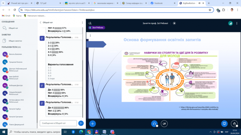Screen dimensions: 241x135
Task: Focus the Сообщение в Общий чат field
Action: [58, 123]
